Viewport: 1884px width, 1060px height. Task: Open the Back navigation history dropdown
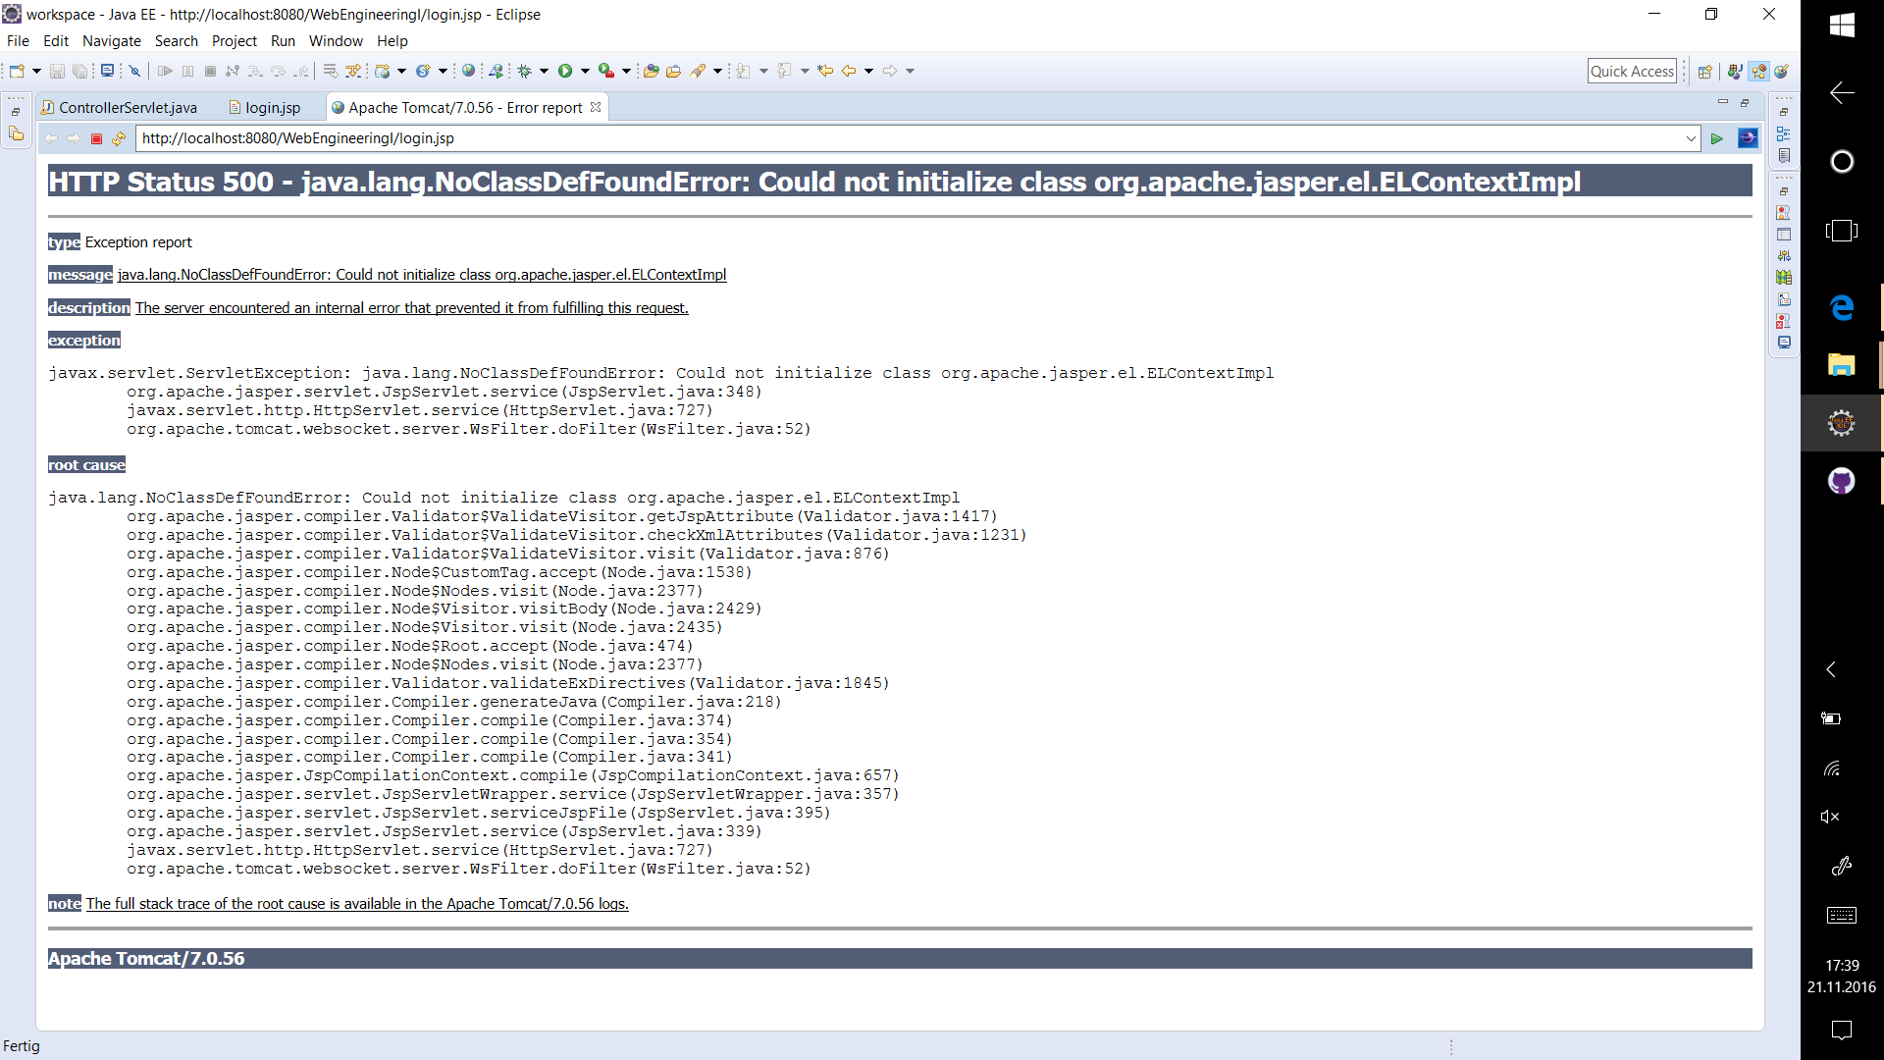pyautogui.click(x=868, y=71)
